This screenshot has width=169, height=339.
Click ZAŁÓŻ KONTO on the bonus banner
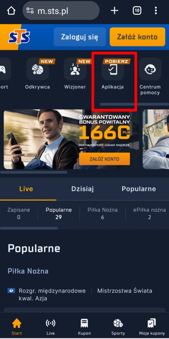pos(104,159)
